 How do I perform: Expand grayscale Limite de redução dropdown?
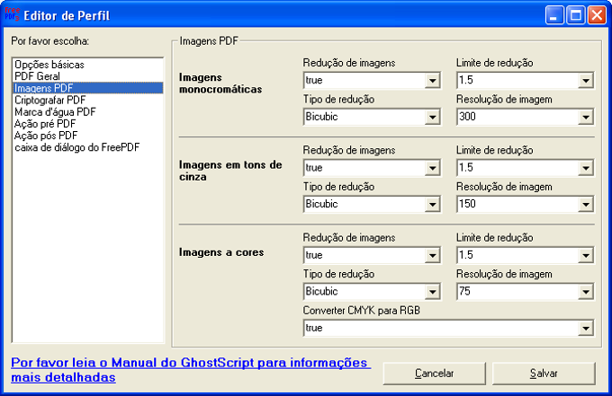586,168
